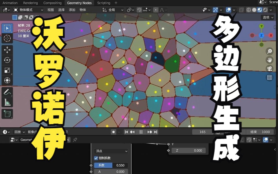Toggle node editor snapping magnet
Screen dimensions: 278x174
[x=249, y=140]
